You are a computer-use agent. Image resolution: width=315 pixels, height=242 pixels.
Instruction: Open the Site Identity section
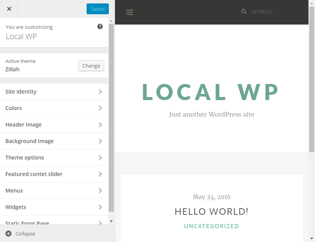coord(54,92)
